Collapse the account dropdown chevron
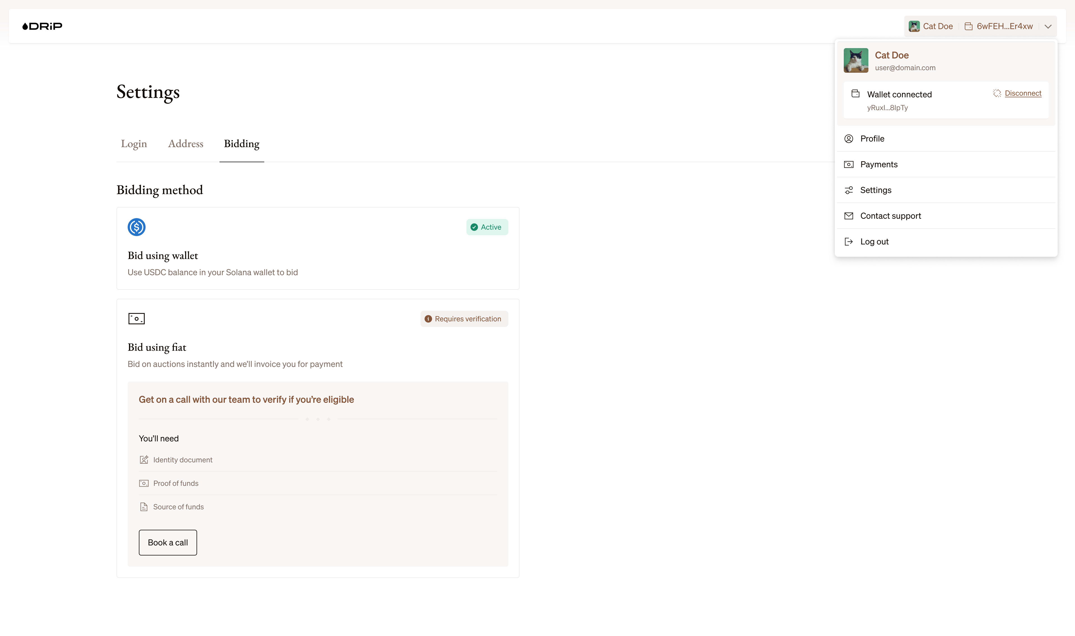Screen dimensions: 1075x636 point(1048,27)
